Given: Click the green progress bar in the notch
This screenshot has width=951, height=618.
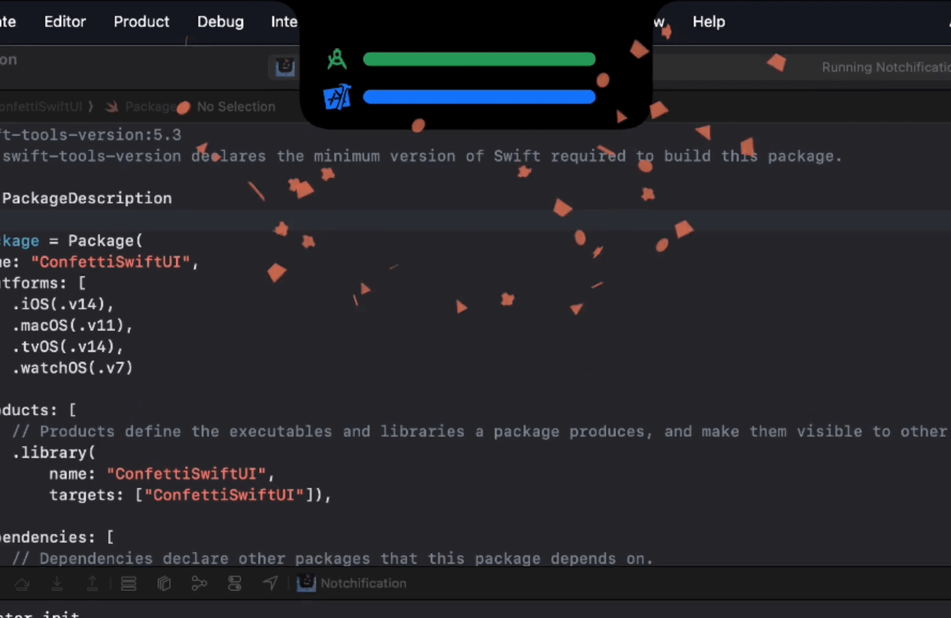Looking at the screenshot, I should tap(479, 60).
